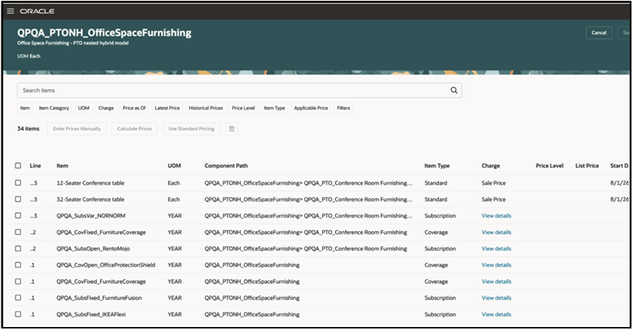
Task: Open the Item Type filter chip
Action: [274, 108]
